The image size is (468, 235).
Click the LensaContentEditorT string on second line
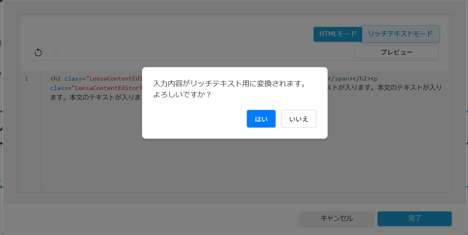pyautogui.click(x=106, y=88)
